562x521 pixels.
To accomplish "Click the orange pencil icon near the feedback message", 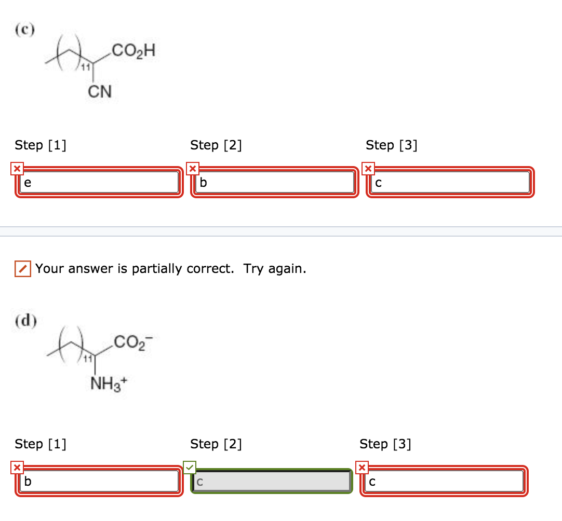I will (22, 268).
